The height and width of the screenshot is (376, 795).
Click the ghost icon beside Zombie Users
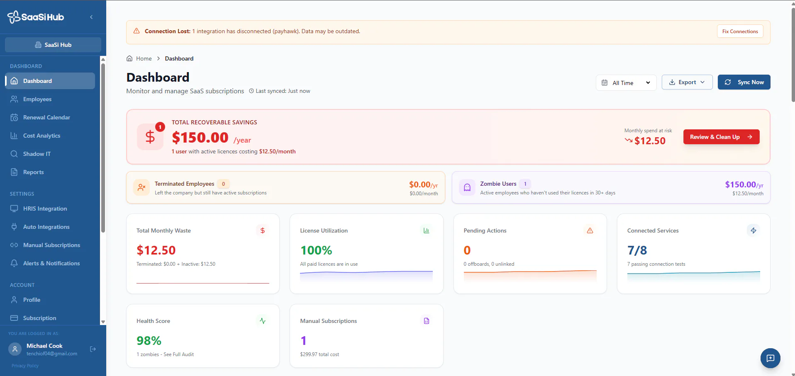[467, 187]
